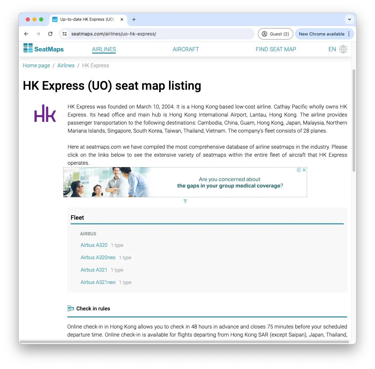Click the HK Express purple logo
375x369 pixels.
(x=45, y=114)
